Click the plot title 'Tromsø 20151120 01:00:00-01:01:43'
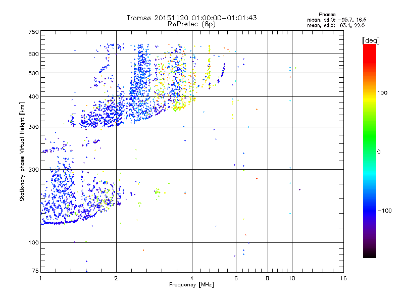The width and height of the screenshot is (404, 303). tap(191, 18)
